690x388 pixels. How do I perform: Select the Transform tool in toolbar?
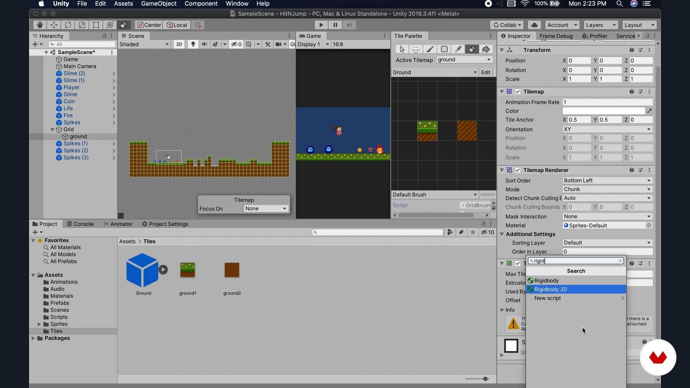110,25
